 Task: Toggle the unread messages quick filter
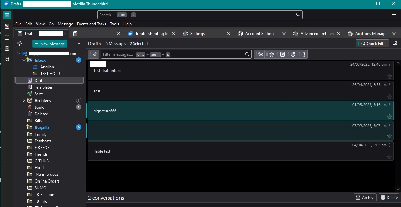[261, 54]
